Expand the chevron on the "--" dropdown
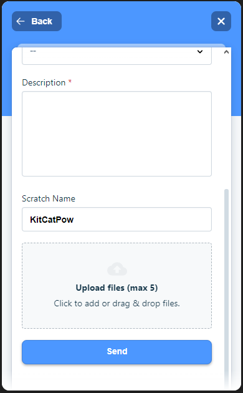 coord(200,52)
